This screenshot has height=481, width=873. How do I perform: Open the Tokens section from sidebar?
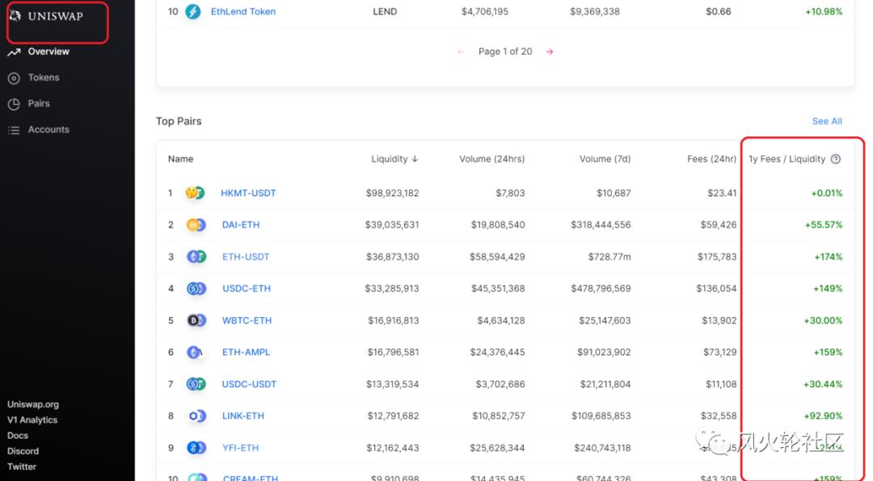(43, 77)
